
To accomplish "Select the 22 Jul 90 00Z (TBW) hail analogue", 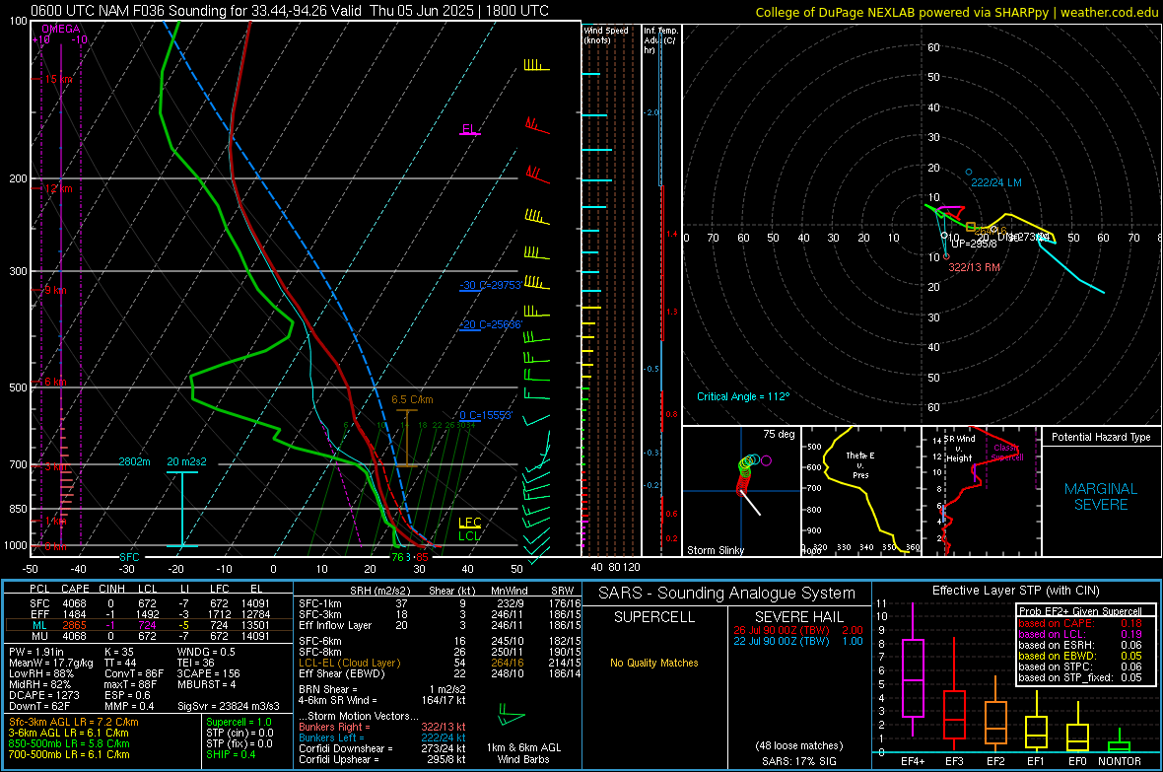I will click(798, 641).
